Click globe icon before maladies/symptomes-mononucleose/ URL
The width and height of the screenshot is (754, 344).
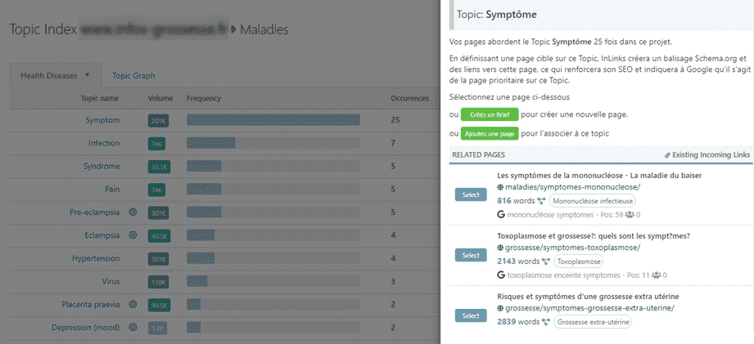click(x=501, y=187)
